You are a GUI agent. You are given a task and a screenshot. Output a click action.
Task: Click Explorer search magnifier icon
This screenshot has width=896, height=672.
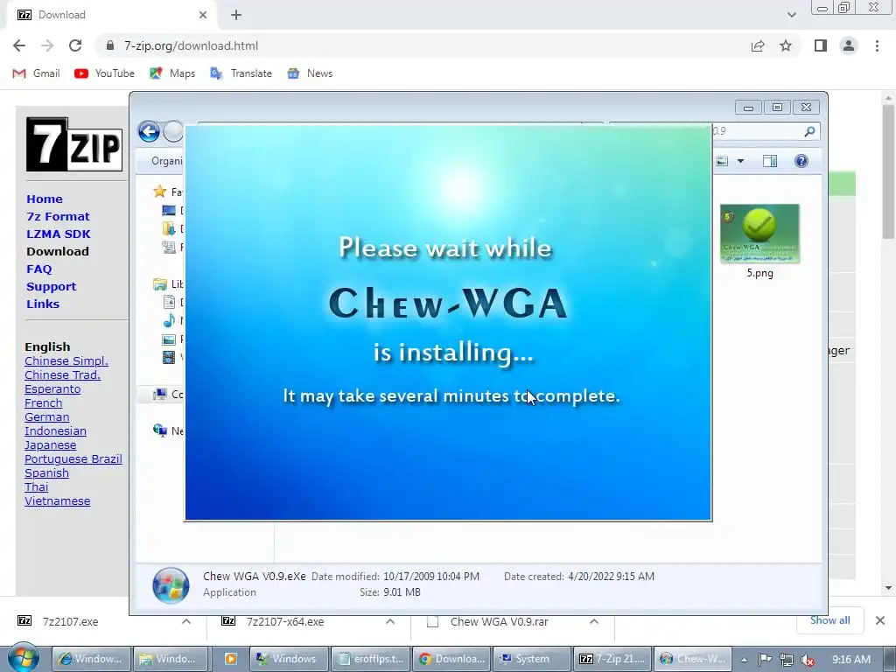pyautogui.click(x=809, y=131)
